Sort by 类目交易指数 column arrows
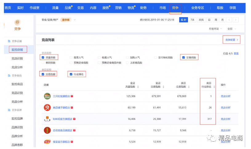The width and height of the screenshot is (251, 149). (189, 87)
